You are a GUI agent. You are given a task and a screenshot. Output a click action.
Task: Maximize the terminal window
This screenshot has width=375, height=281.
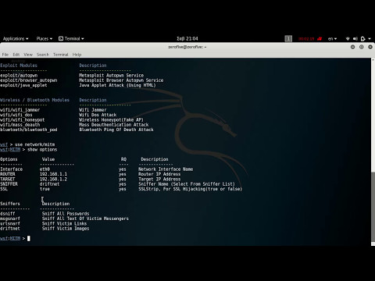pos(362,47)
